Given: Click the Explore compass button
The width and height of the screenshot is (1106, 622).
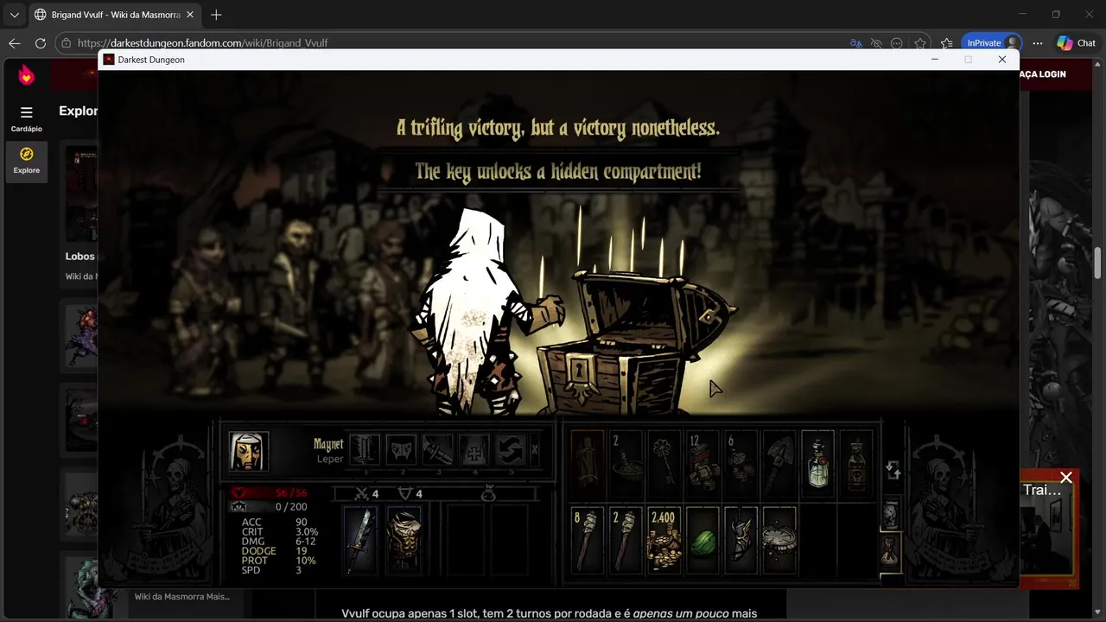Looking at the screenshot, I should click(x=27, y=161).
